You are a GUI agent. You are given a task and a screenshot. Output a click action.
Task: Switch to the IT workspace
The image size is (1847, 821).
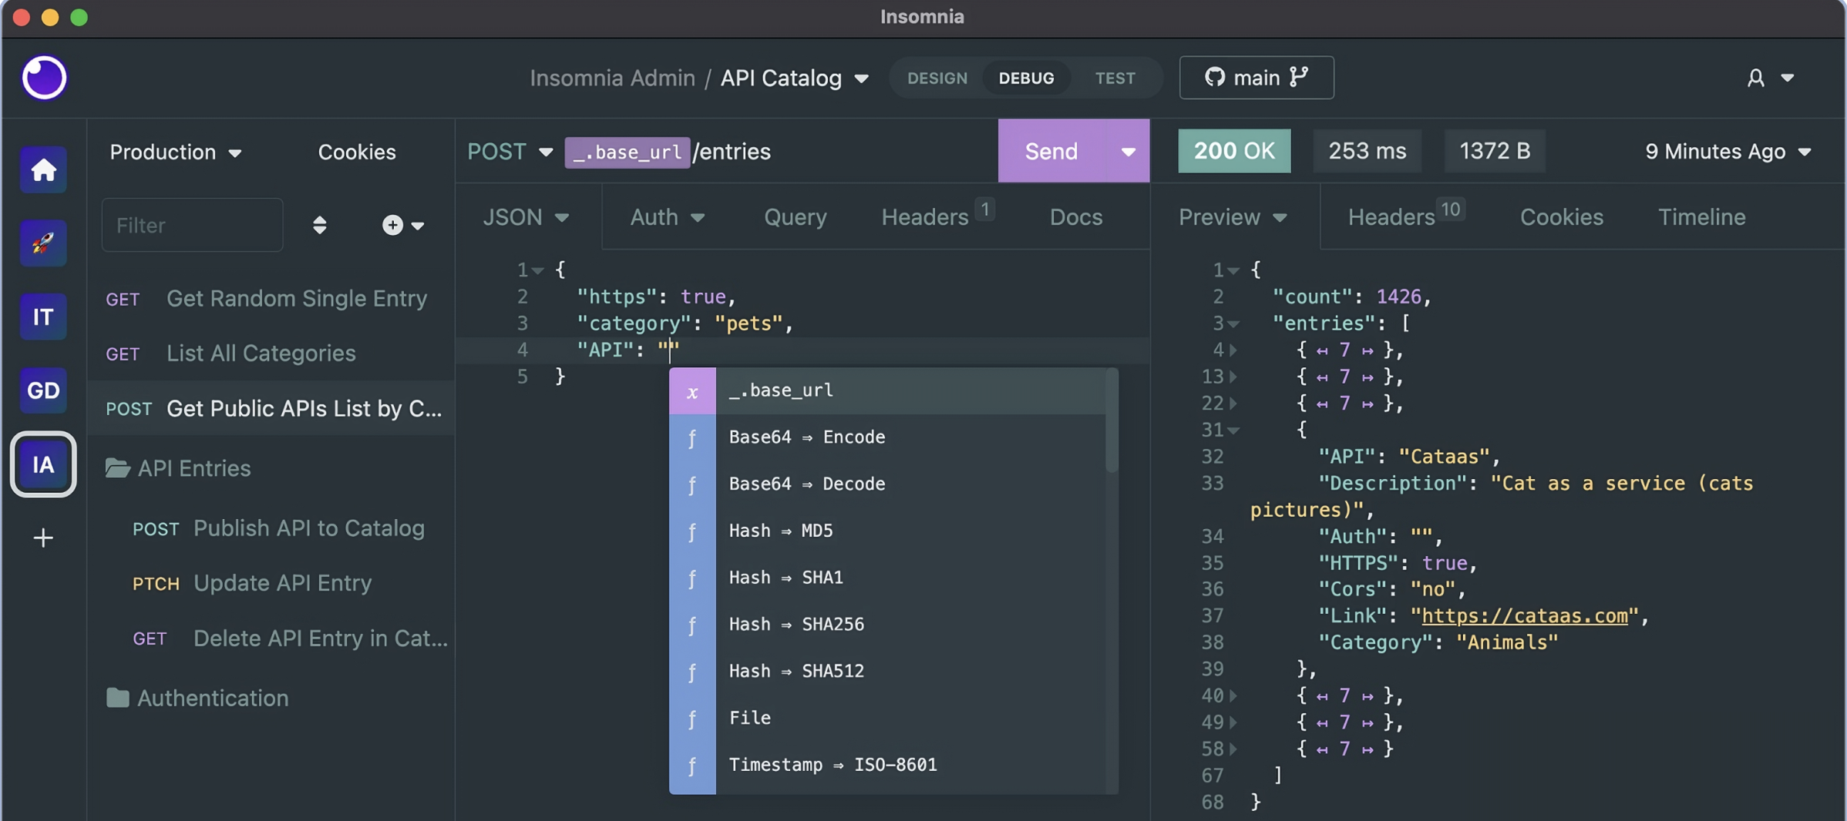tap(43, 317)
